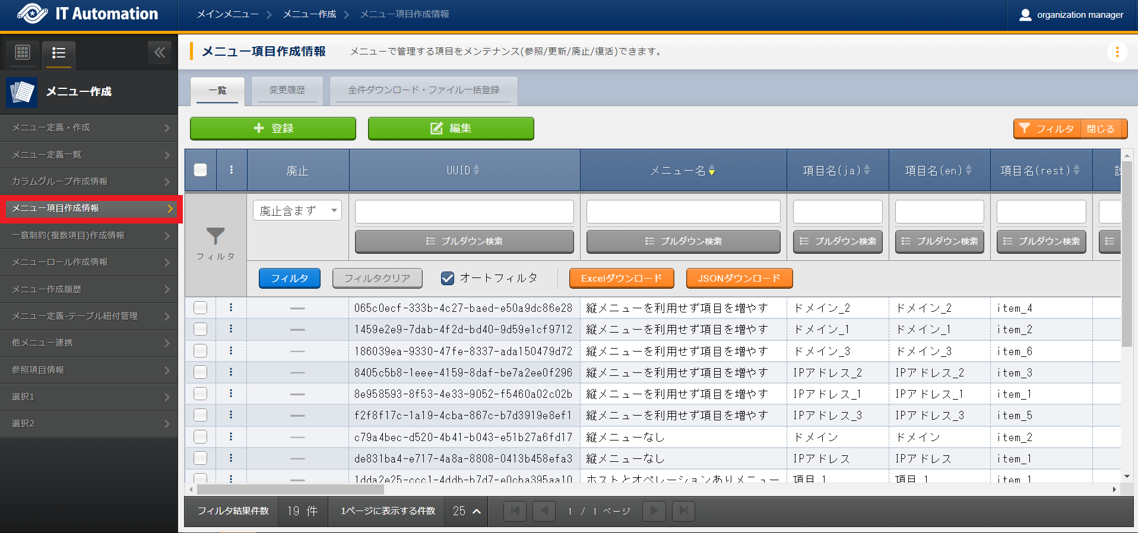Select the row with UUID 065c0ecf

(x=201, y=308)
